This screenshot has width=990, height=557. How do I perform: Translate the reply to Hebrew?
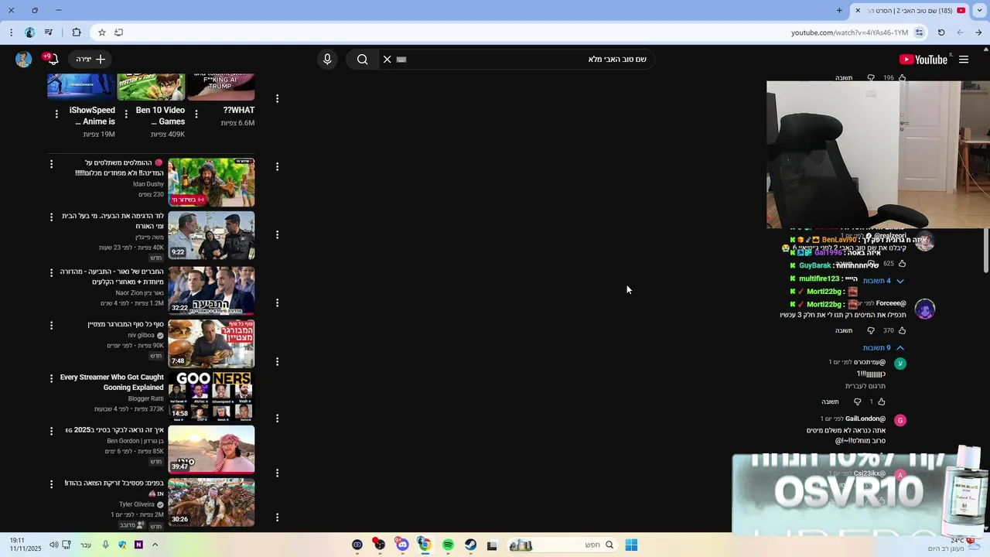point(865,386)
